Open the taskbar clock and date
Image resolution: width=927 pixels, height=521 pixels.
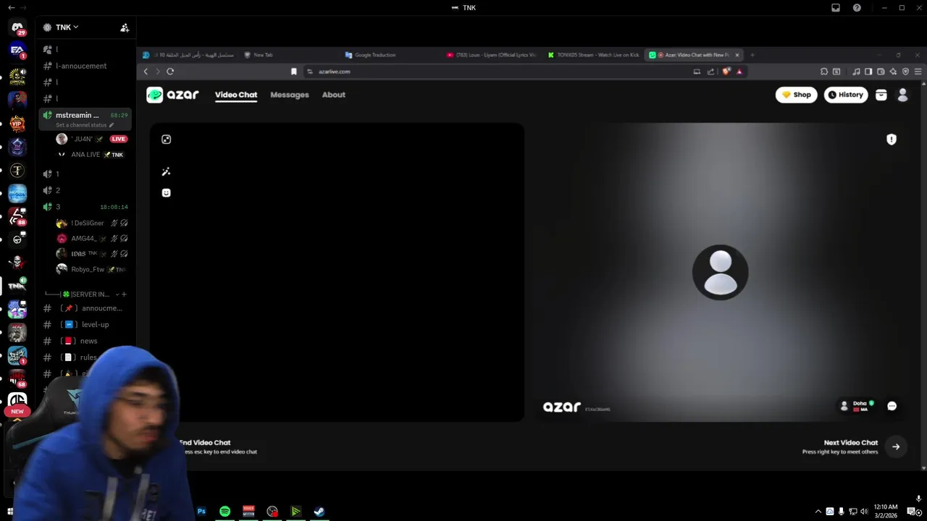[886, 512]
